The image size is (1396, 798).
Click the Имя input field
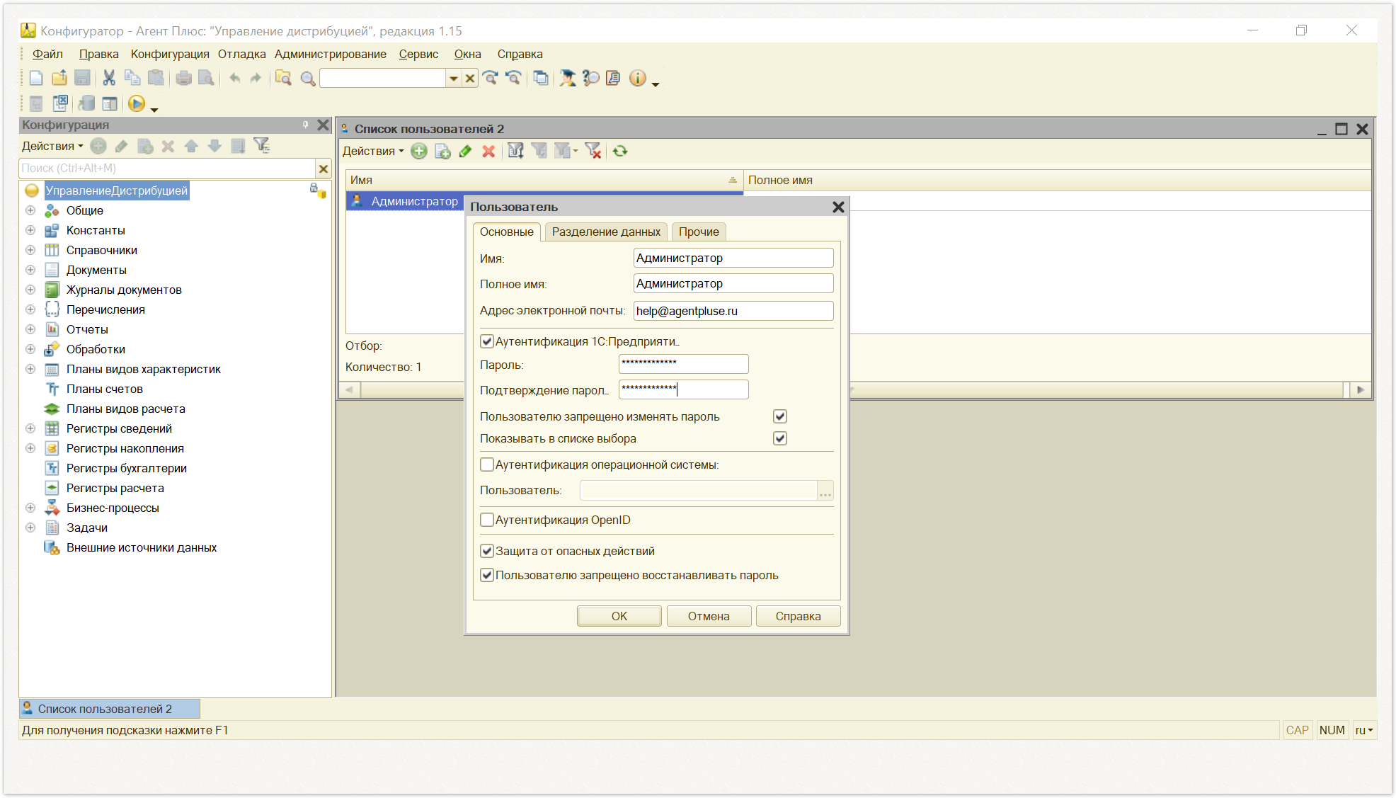(733, 258)
